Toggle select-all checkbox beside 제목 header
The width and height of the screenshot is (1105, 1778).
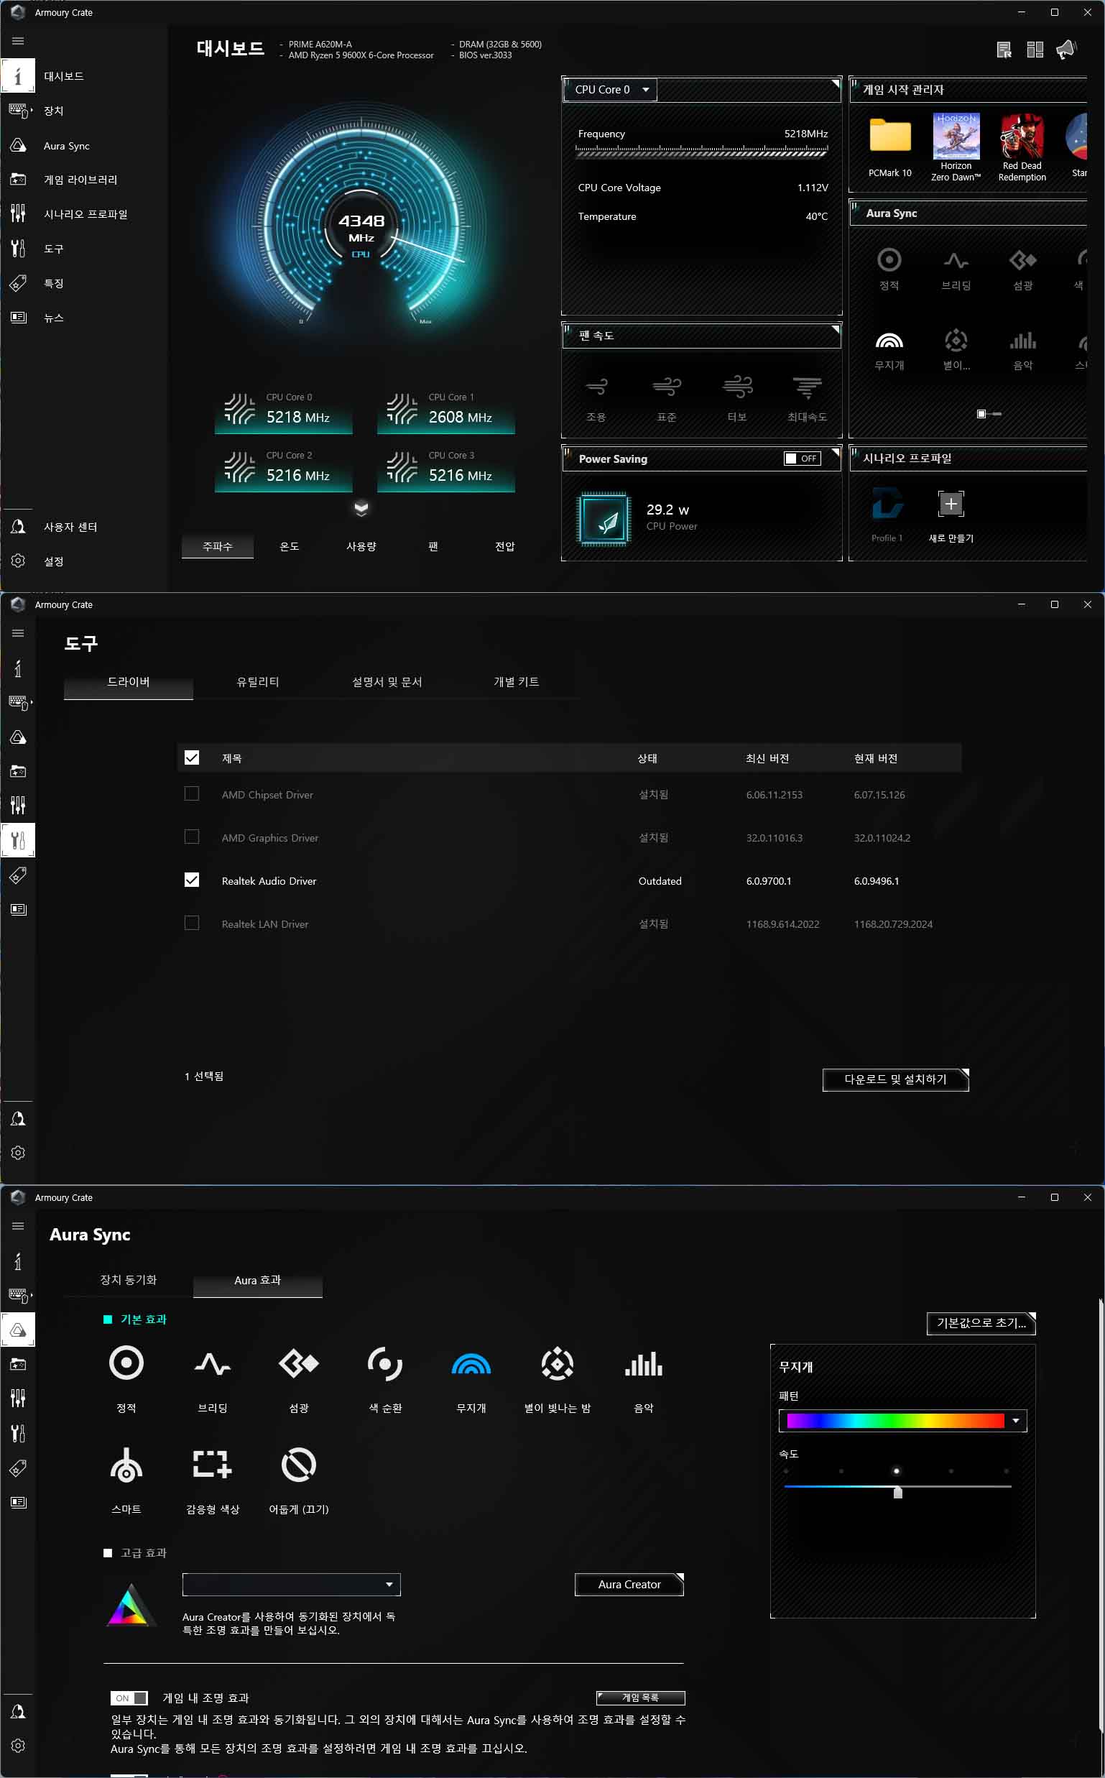point(192,757)
